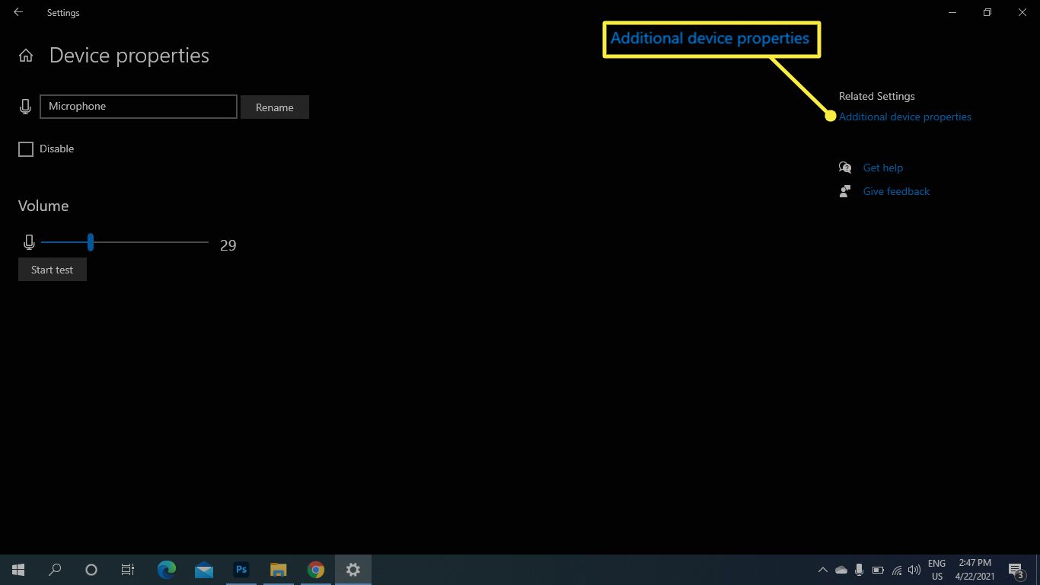Screen dimensions: 1040x585
Task: Click the OneDrive cloud tray icon
Action: coord(841,570)
